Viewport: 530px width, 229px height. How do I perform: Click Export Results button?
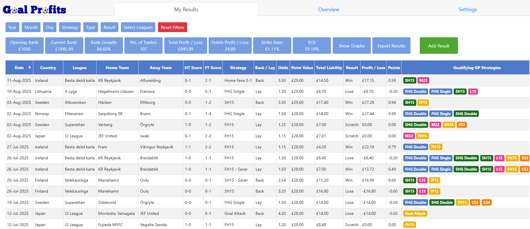pos(391,46)
